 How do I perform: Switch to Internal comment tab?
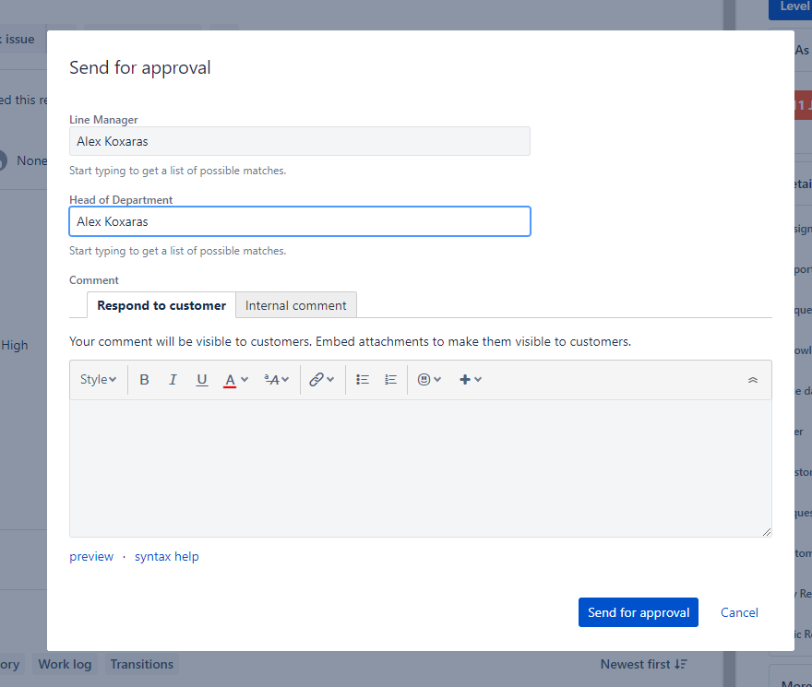295,305
